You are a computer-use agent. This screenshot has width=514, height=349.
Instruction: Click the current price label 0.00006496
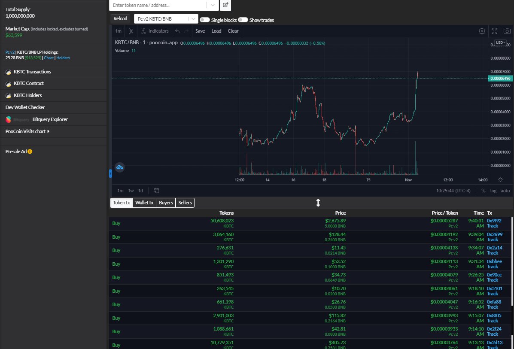500,78
